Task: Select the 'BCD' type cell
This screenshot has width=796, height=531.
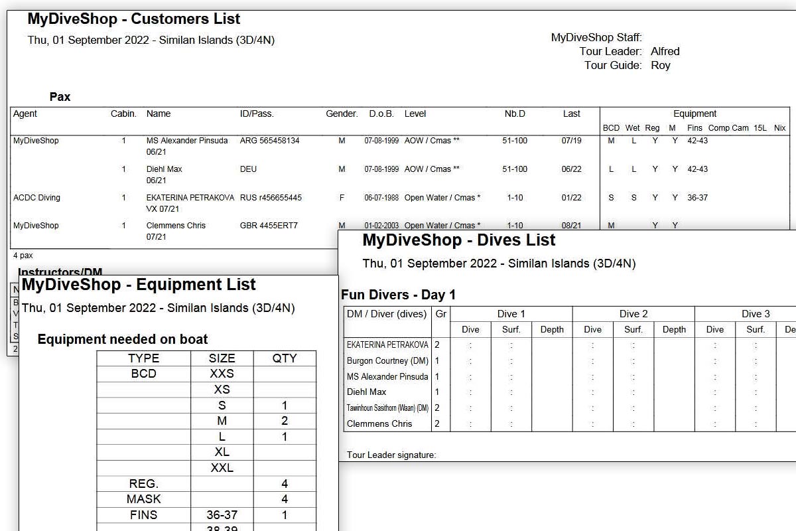Action: (143, 374)
